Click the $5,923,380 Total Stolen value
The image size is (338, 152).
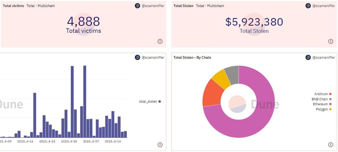click(254, 22)
